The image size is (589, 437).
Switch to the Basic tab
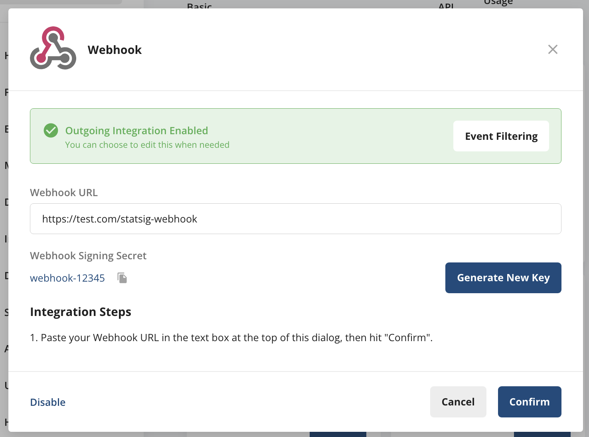coord(199,6)
